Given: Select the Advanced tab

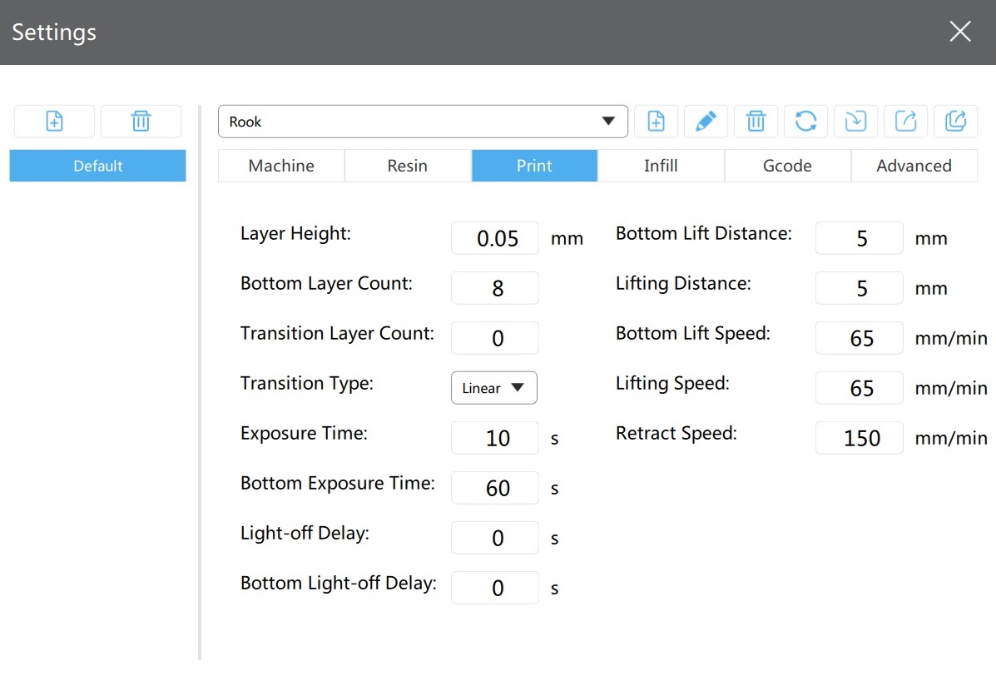Looking at the screenshot, I should click(914, 166).
